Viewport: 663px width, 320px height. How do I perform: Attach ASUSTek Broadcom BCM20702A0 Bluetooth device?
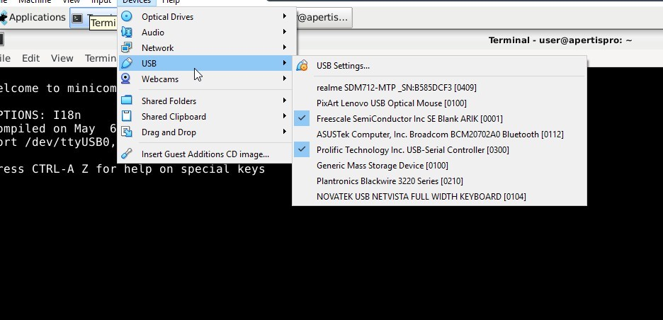pyautogui.click(x=439, y=135)
